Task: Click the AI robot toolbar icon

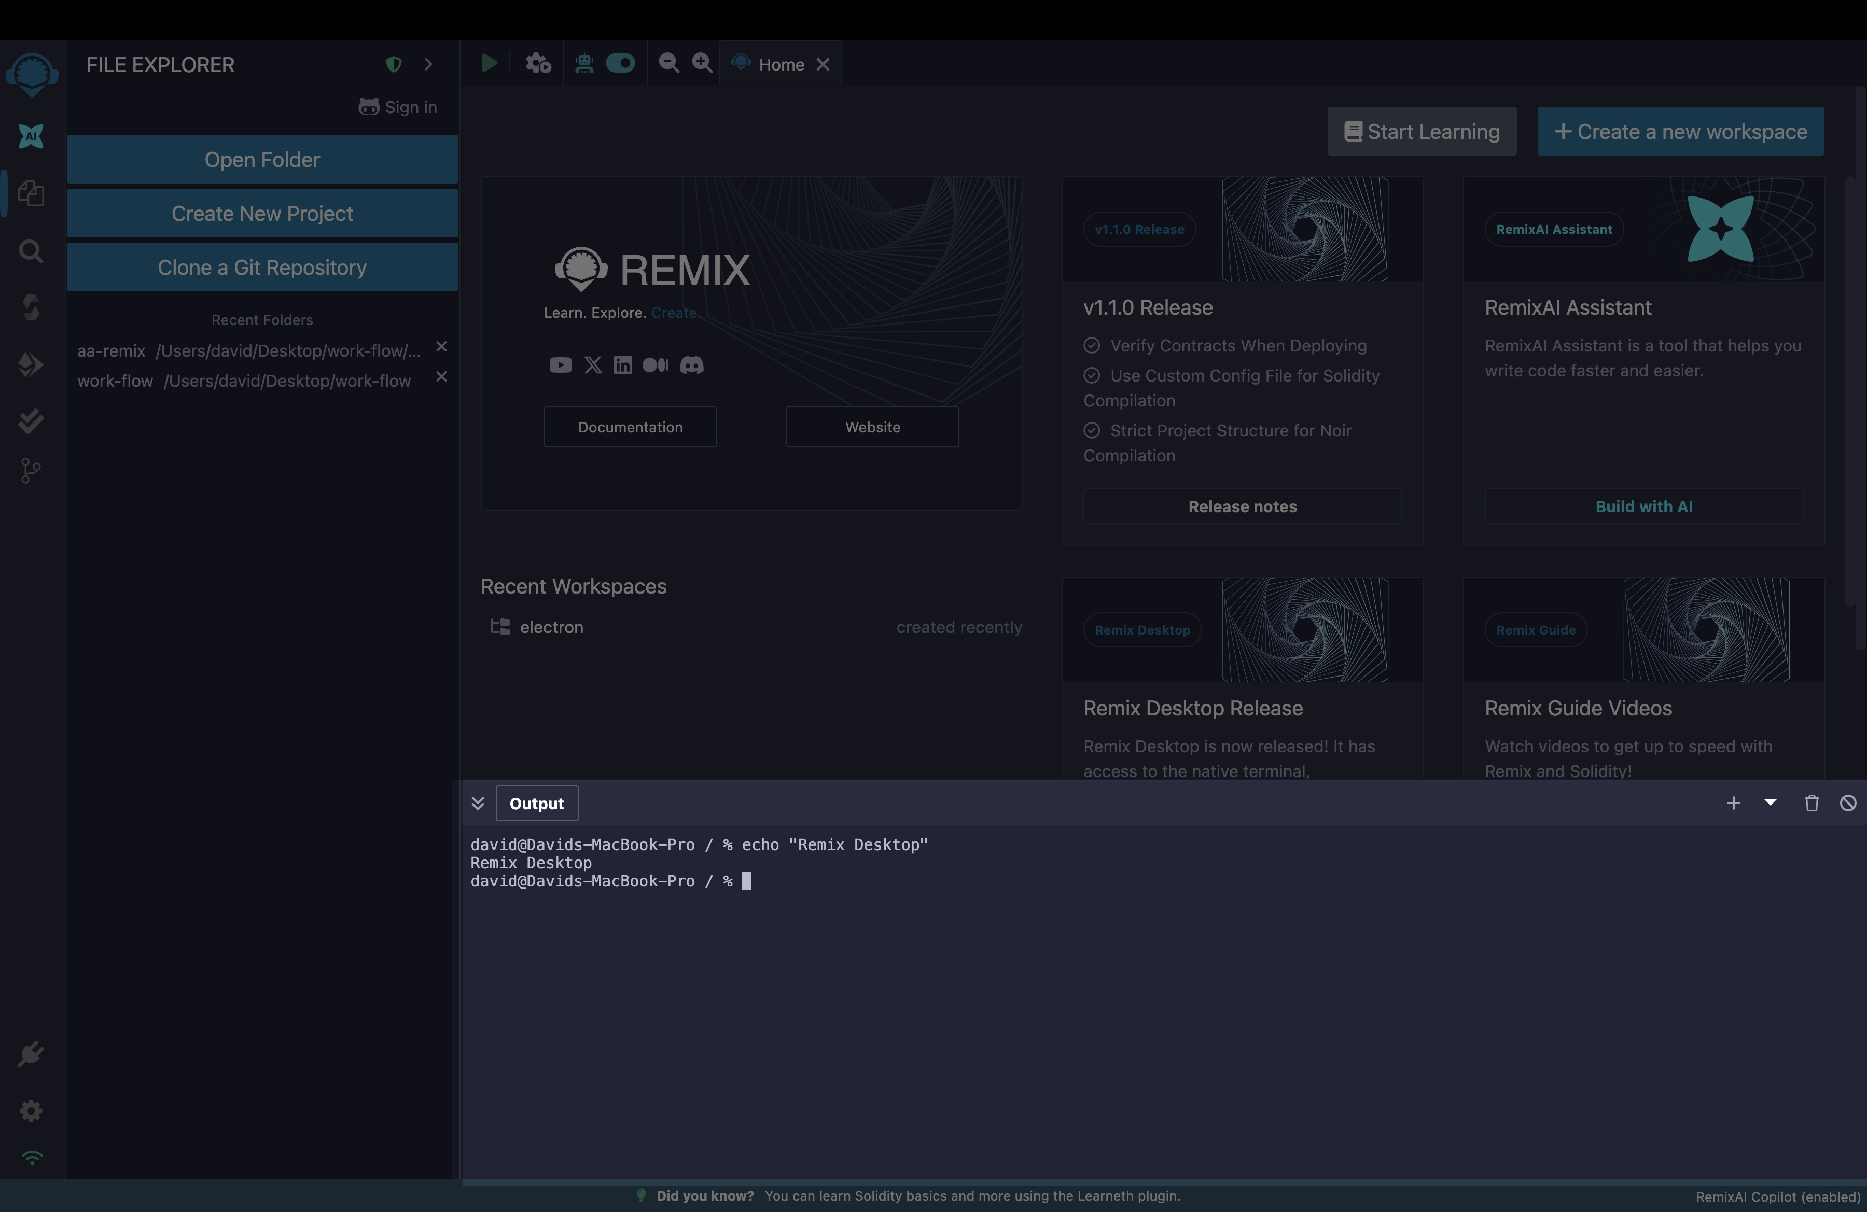Action: point(583,63)
